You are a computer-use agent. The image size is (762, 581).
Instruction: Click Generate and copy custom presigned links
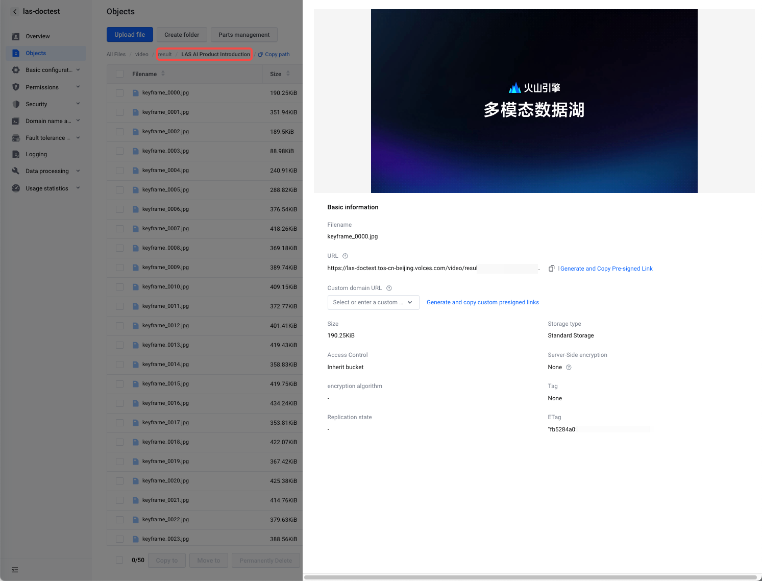tap(483, 302)
